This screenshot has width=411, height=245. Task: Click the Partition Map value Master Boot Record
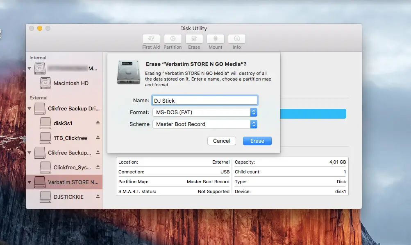208,182
